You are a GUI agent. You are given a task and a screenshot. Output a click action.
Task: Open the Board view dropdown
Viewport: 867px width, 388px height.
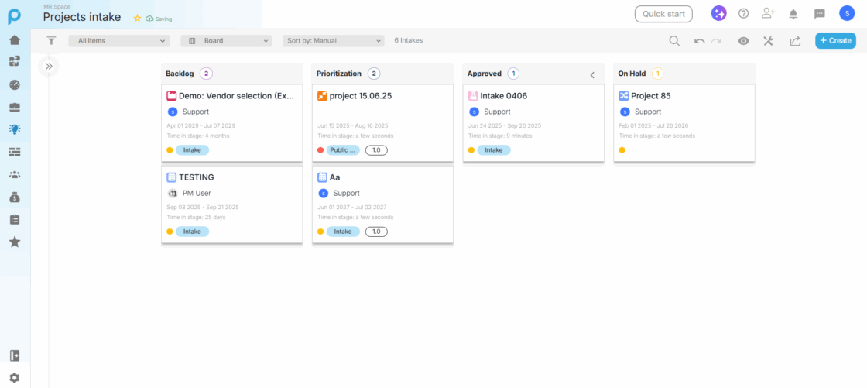coord(226,41)
